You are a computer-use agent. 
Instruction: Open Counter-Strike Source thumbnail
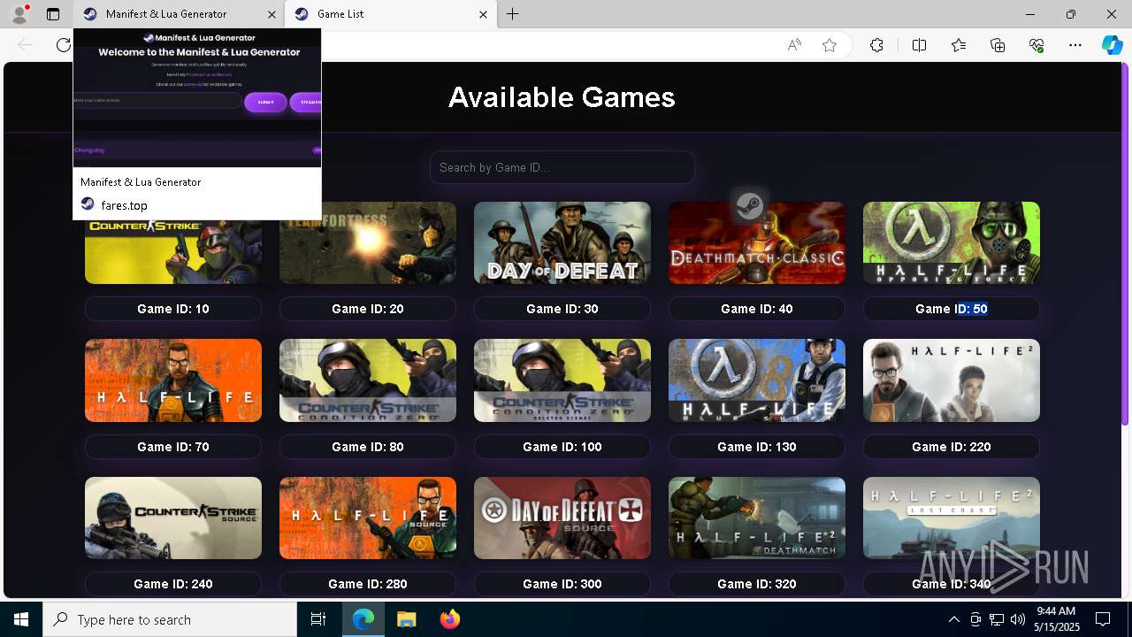[173, 518]
